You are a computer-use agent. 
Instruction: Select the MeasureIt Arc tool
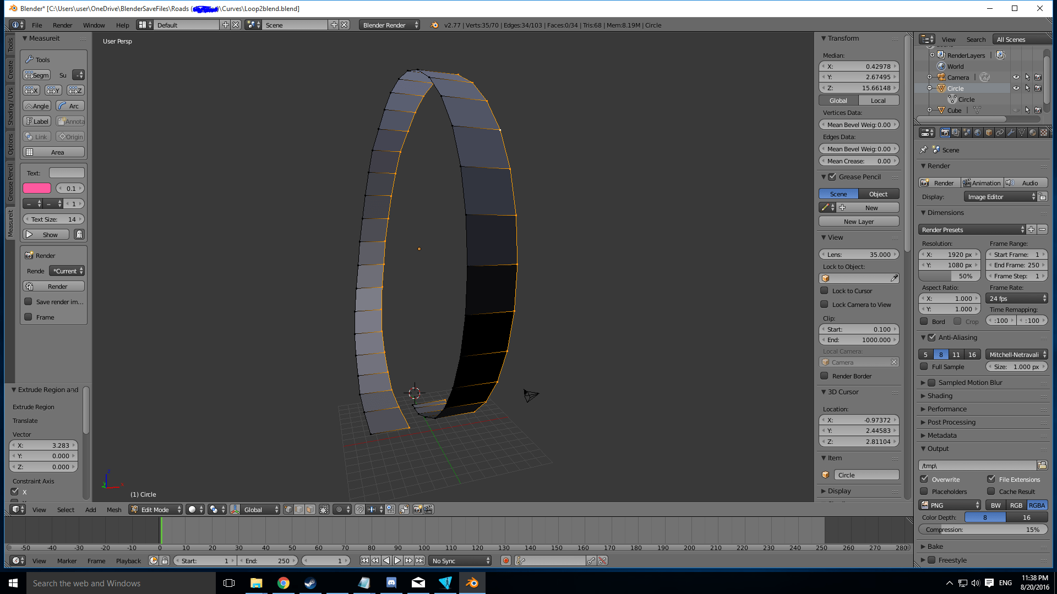[70, 106]
